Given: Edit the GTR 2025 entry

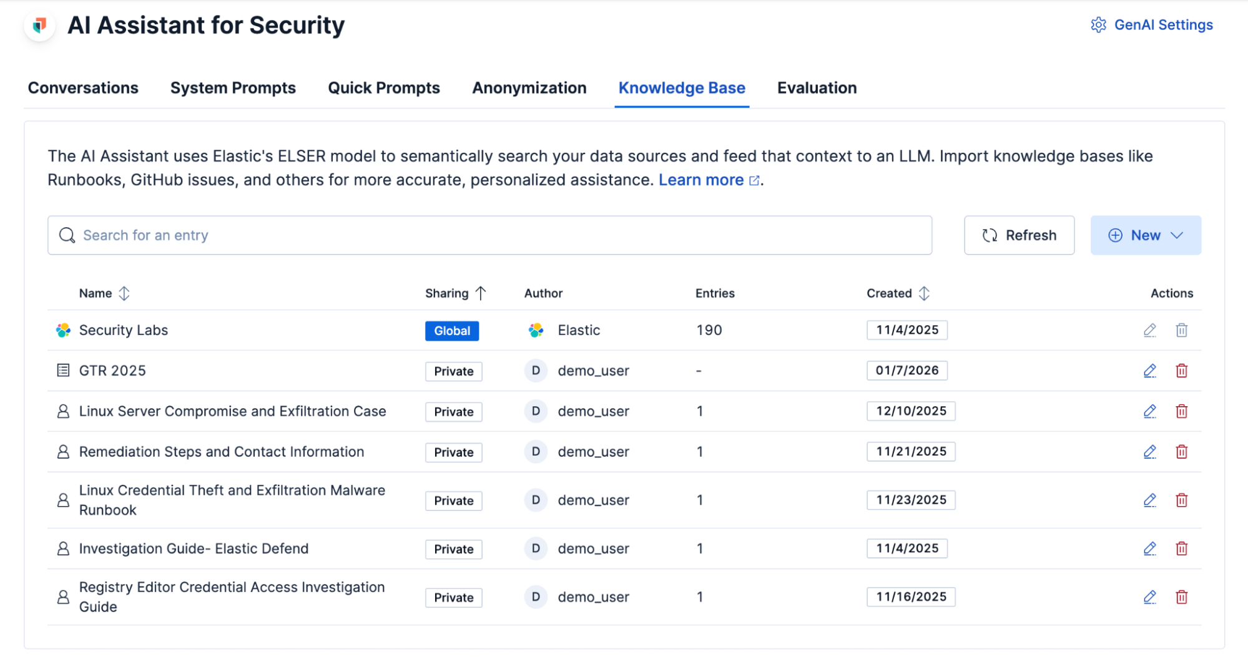Looking at the screenshot, I should coord(1149,371).
